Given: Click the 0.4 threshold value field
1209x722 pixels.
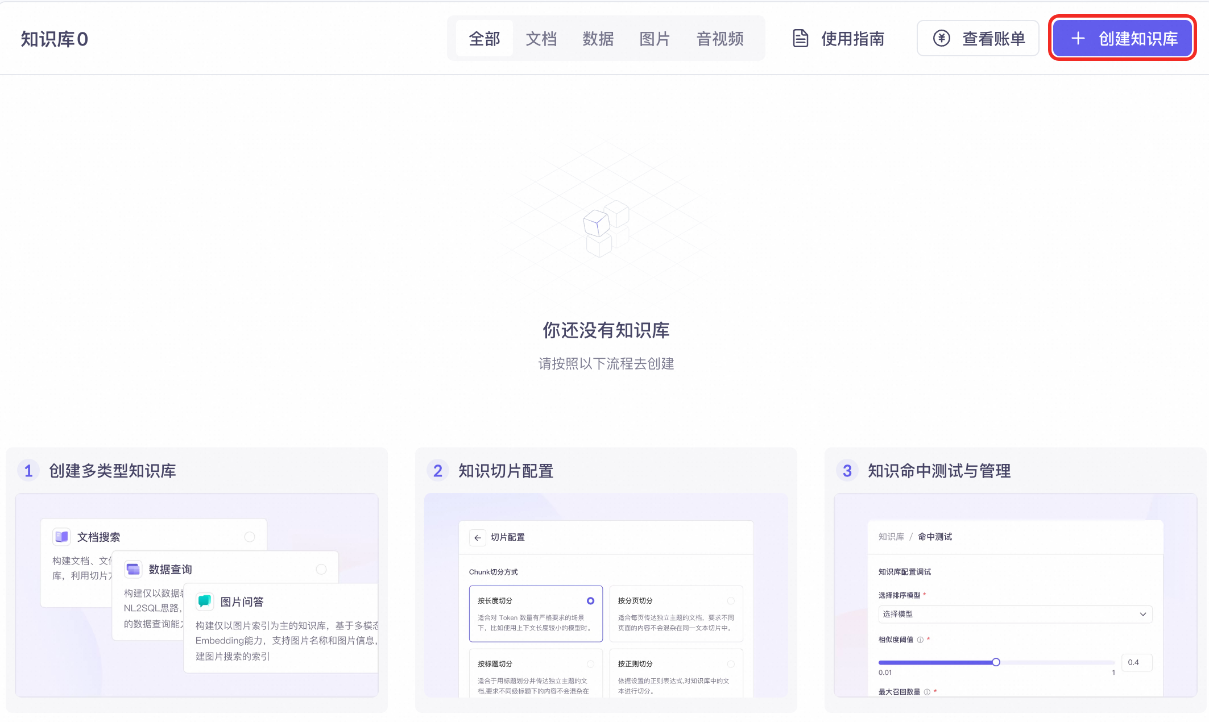Looking at the screenshot, I should (1136, 662).
